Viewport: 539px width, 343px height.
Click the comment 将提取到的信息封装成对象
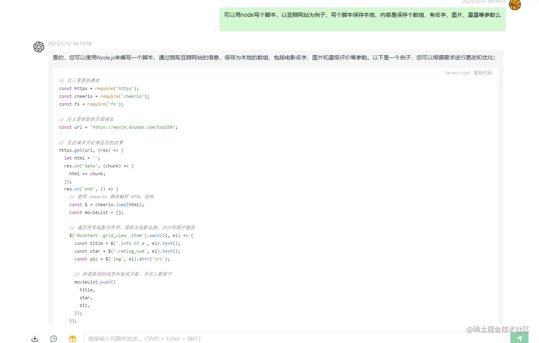[x=123, y=274]
